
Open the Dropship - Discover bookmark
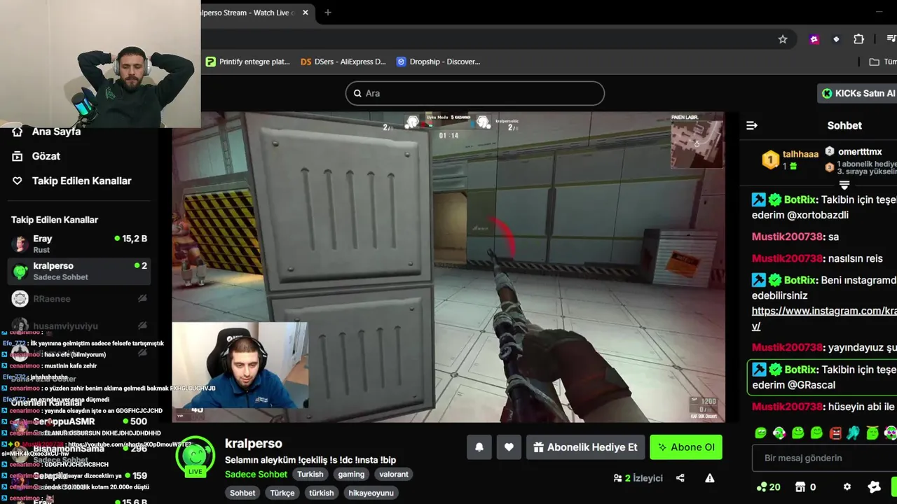pyautogui.click(x=438, y=62)
